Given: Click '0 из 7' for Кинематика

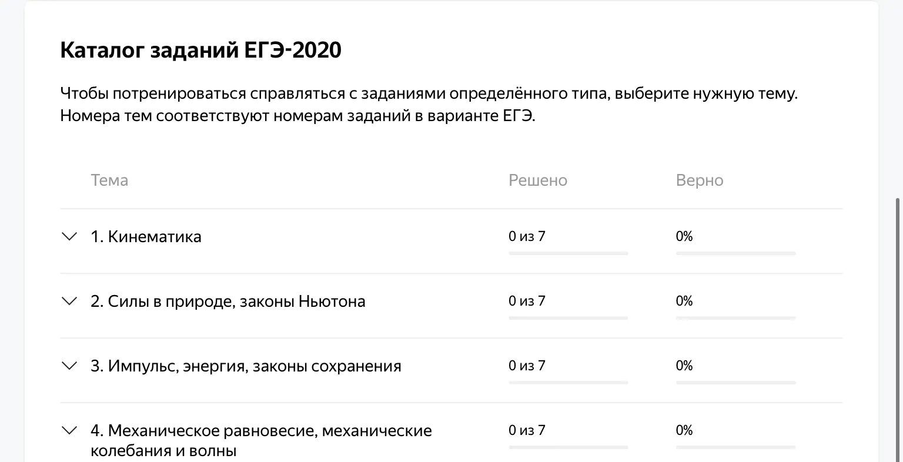Looking at the screenshot, I should (x=527, y=236).
